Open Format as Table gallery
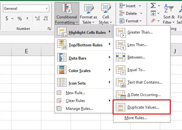182x130 pixels. 89,13
